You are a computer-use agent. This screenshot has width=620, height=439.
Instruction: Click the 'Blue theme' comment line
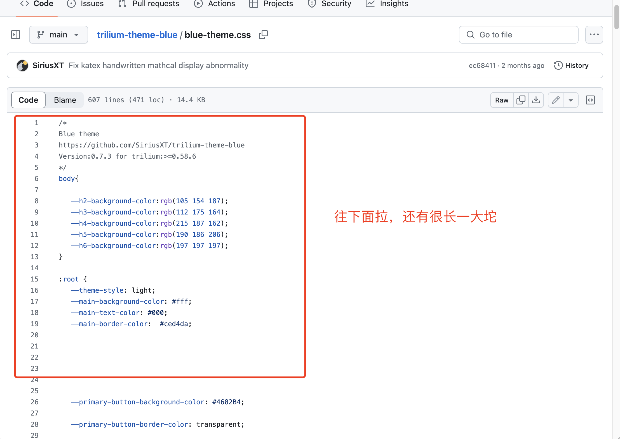click(x=79, y=134)
